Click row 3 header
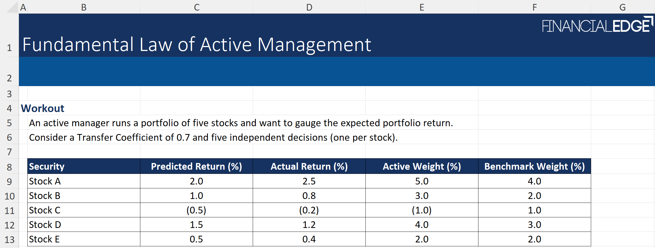655x248 pixels. click(x=9, y=94)
